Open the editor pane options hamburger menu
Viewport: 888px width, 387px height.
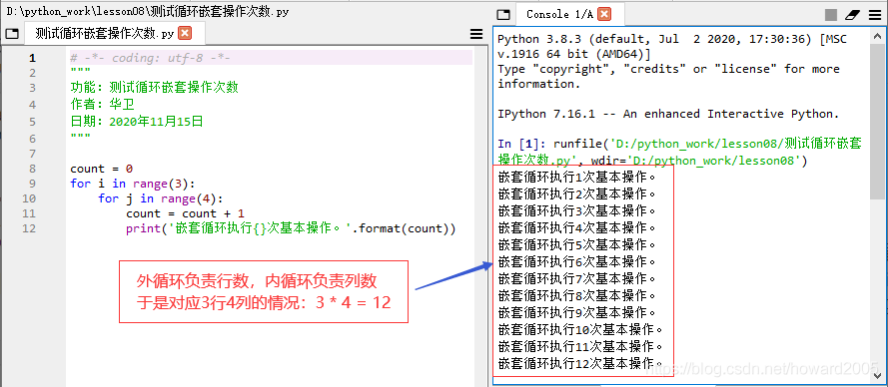[476, 34]
